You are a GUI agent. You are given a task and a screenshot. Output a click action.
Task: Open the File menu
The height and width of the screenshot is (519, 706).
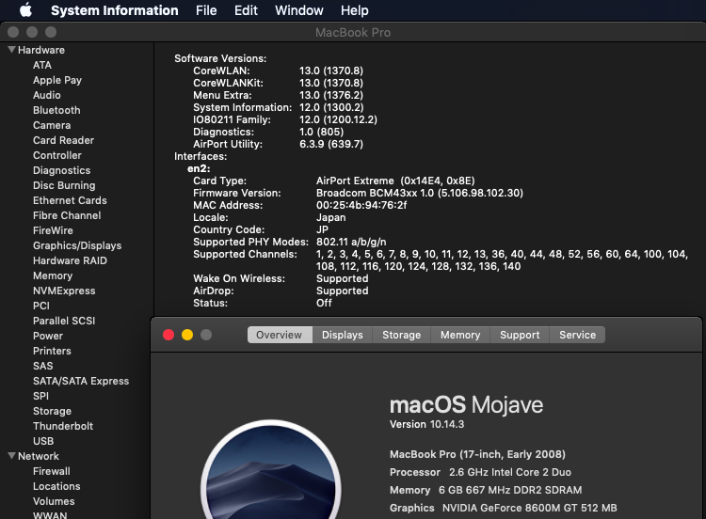[x=206, y=10]
